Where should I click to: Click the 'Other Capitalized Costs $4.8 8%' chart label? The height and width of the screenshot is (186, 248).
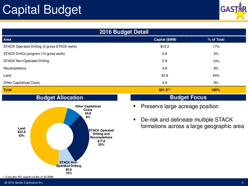(88, 112)
